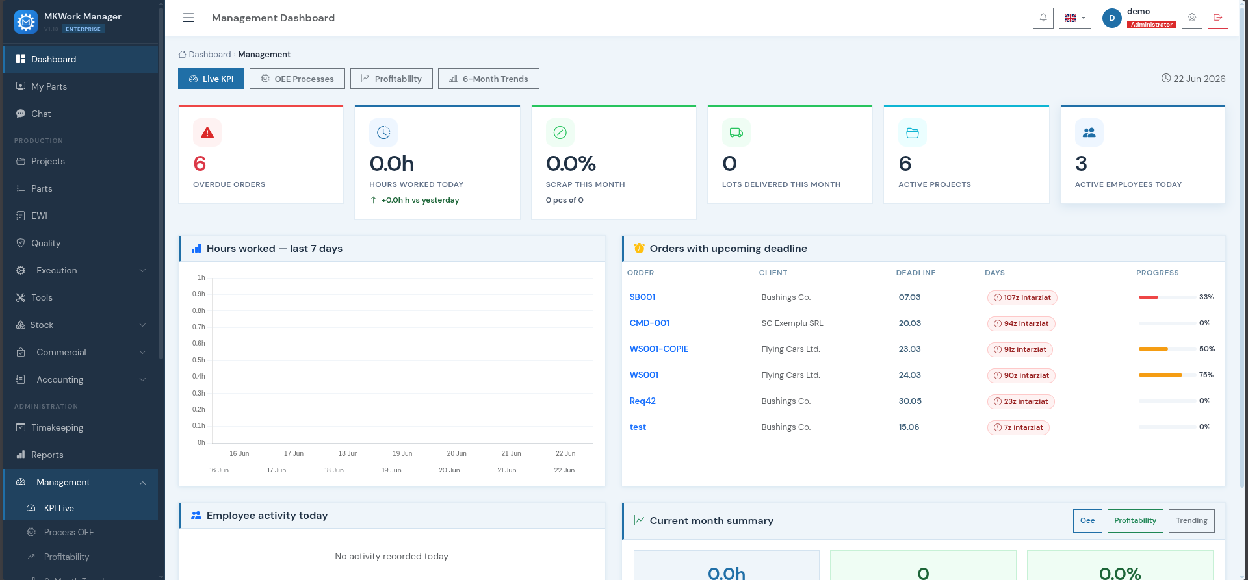This screenshot has width=1248, height=580.
Task: Click the active employees people icon
Action: click(1089, 132)
